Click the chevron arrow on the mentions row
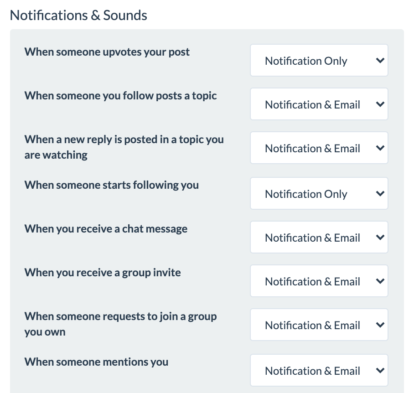This screenshot has width=414, height=393. click(x=380, y=371)
